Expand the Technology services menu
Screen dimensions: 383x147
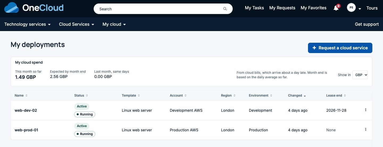point(27,24)
